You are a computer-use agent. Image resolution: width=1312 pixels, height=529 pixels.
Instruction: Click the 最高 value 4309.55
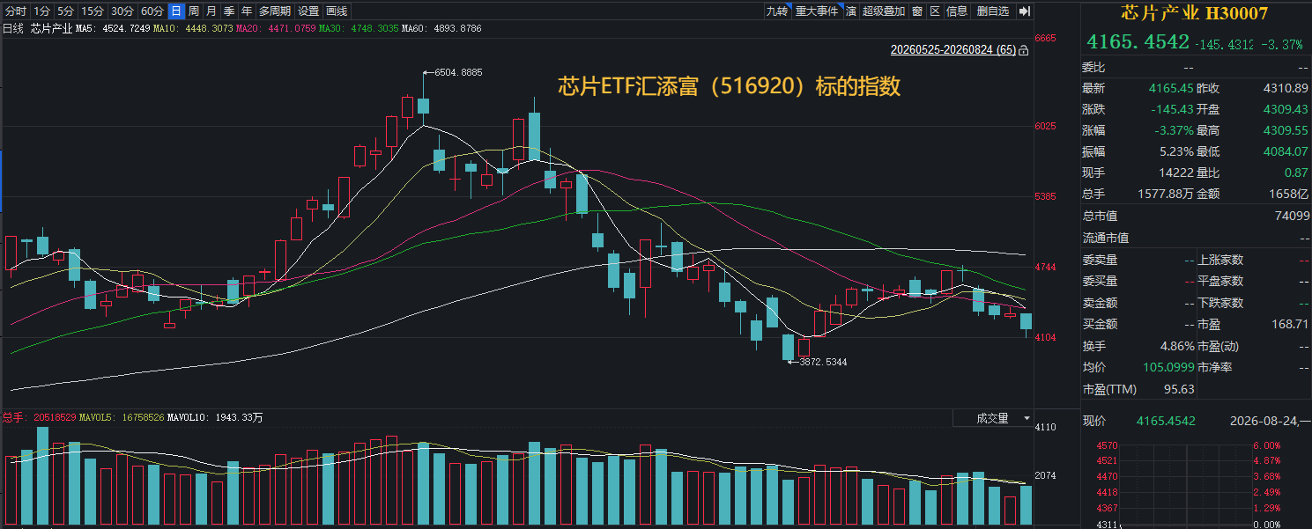(1287, 130)
